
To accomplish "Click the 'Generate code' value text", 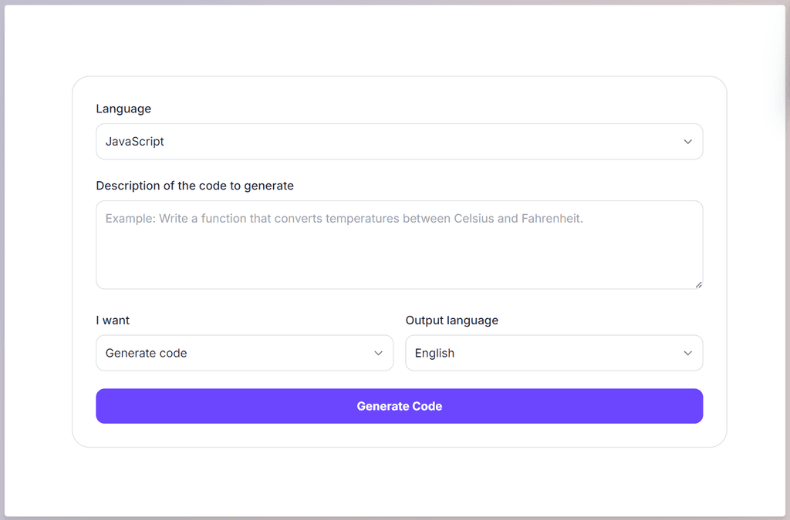I will pos(146,353).
